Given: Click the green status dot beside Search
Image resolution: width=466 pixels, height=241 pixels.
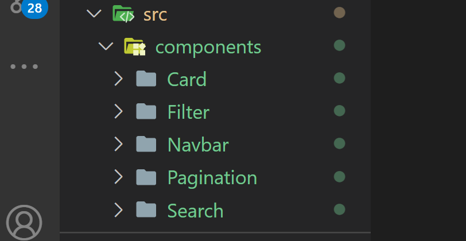Looking at the screenshot, I should point(339,209).
